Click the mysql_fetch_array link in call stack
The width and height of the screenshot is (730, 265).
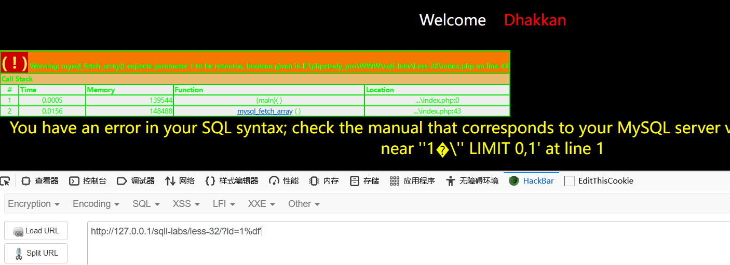[265, 111]
